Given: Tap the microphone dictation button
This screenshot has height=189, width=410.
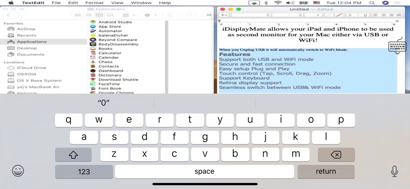Looking at the screenshot, I should (x=394, y=171).
